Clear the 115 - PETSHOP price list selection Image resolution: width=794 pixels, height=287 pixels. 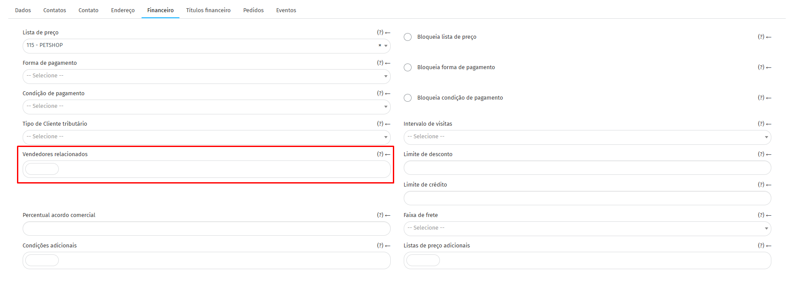380,45
